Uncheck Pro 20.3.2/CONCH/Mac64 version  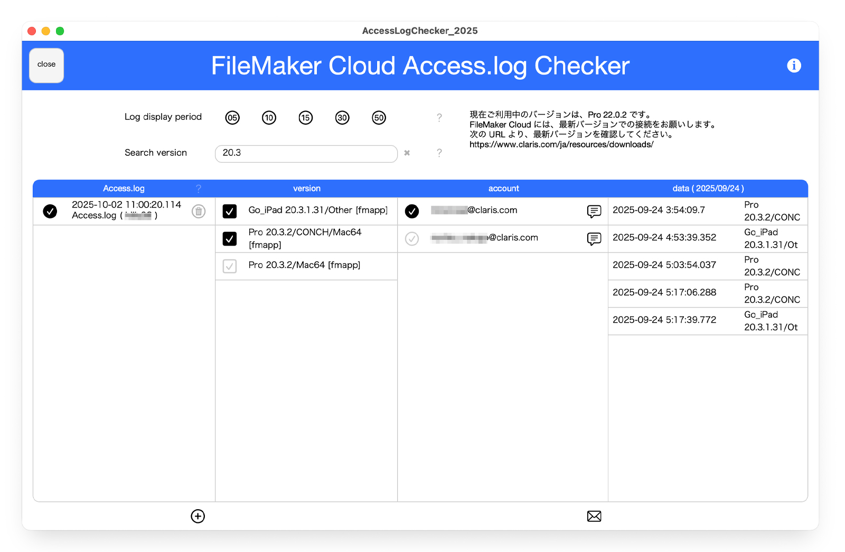tap(230, 239)
